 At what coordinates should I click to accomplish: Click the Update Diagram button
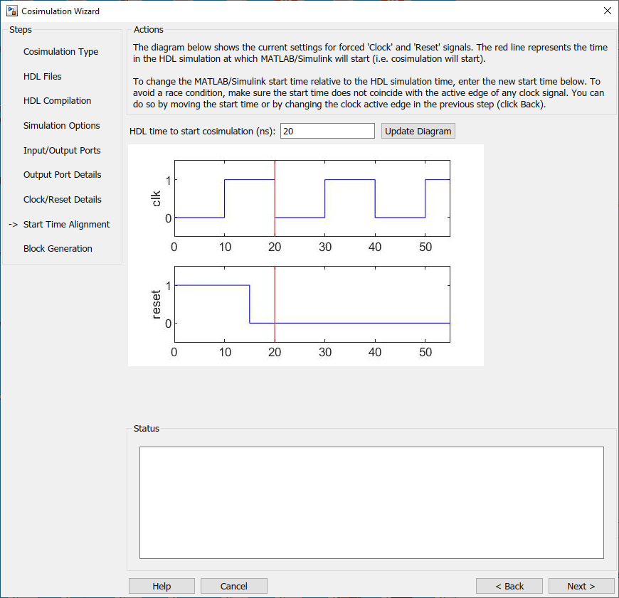click(x=418, y=131)
